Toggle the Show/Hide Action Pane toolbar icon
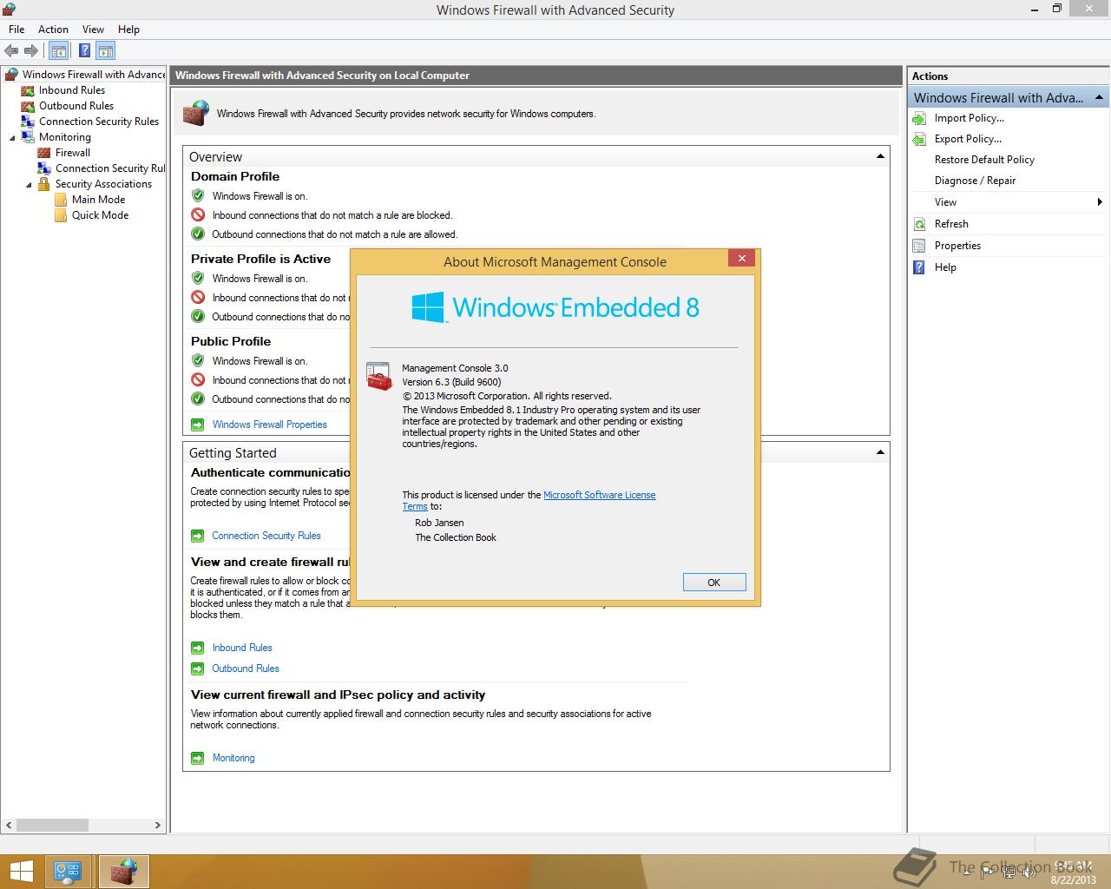This screenshot has width=1111, height=889. click(106, 51)
